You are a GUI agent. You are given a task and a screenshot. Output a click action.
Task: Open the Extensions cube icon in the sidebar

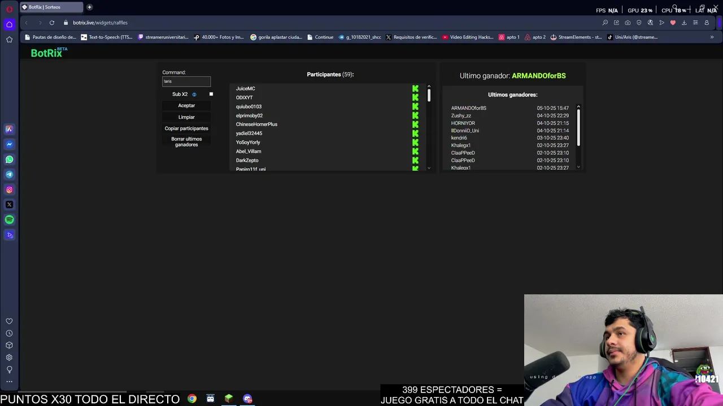point(9,345)
